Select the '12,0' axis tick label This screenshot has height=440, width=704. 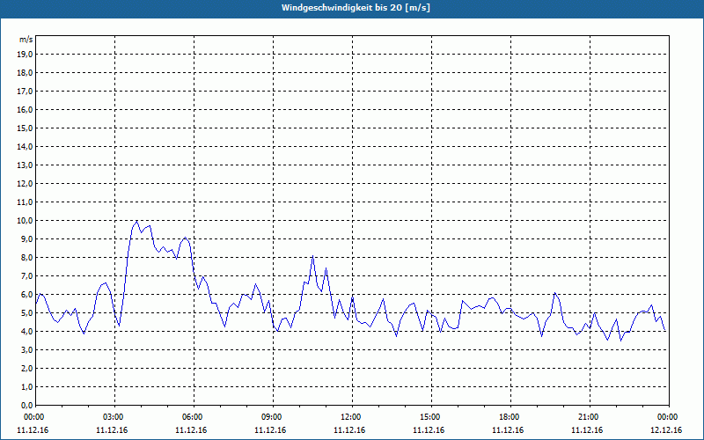25,184
